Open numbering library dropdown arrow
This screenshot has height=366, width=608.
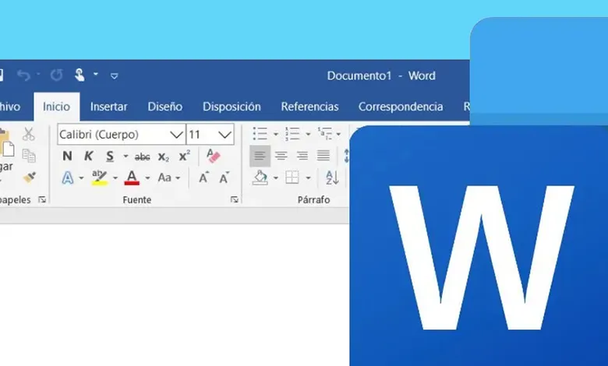tap(308, 135)
